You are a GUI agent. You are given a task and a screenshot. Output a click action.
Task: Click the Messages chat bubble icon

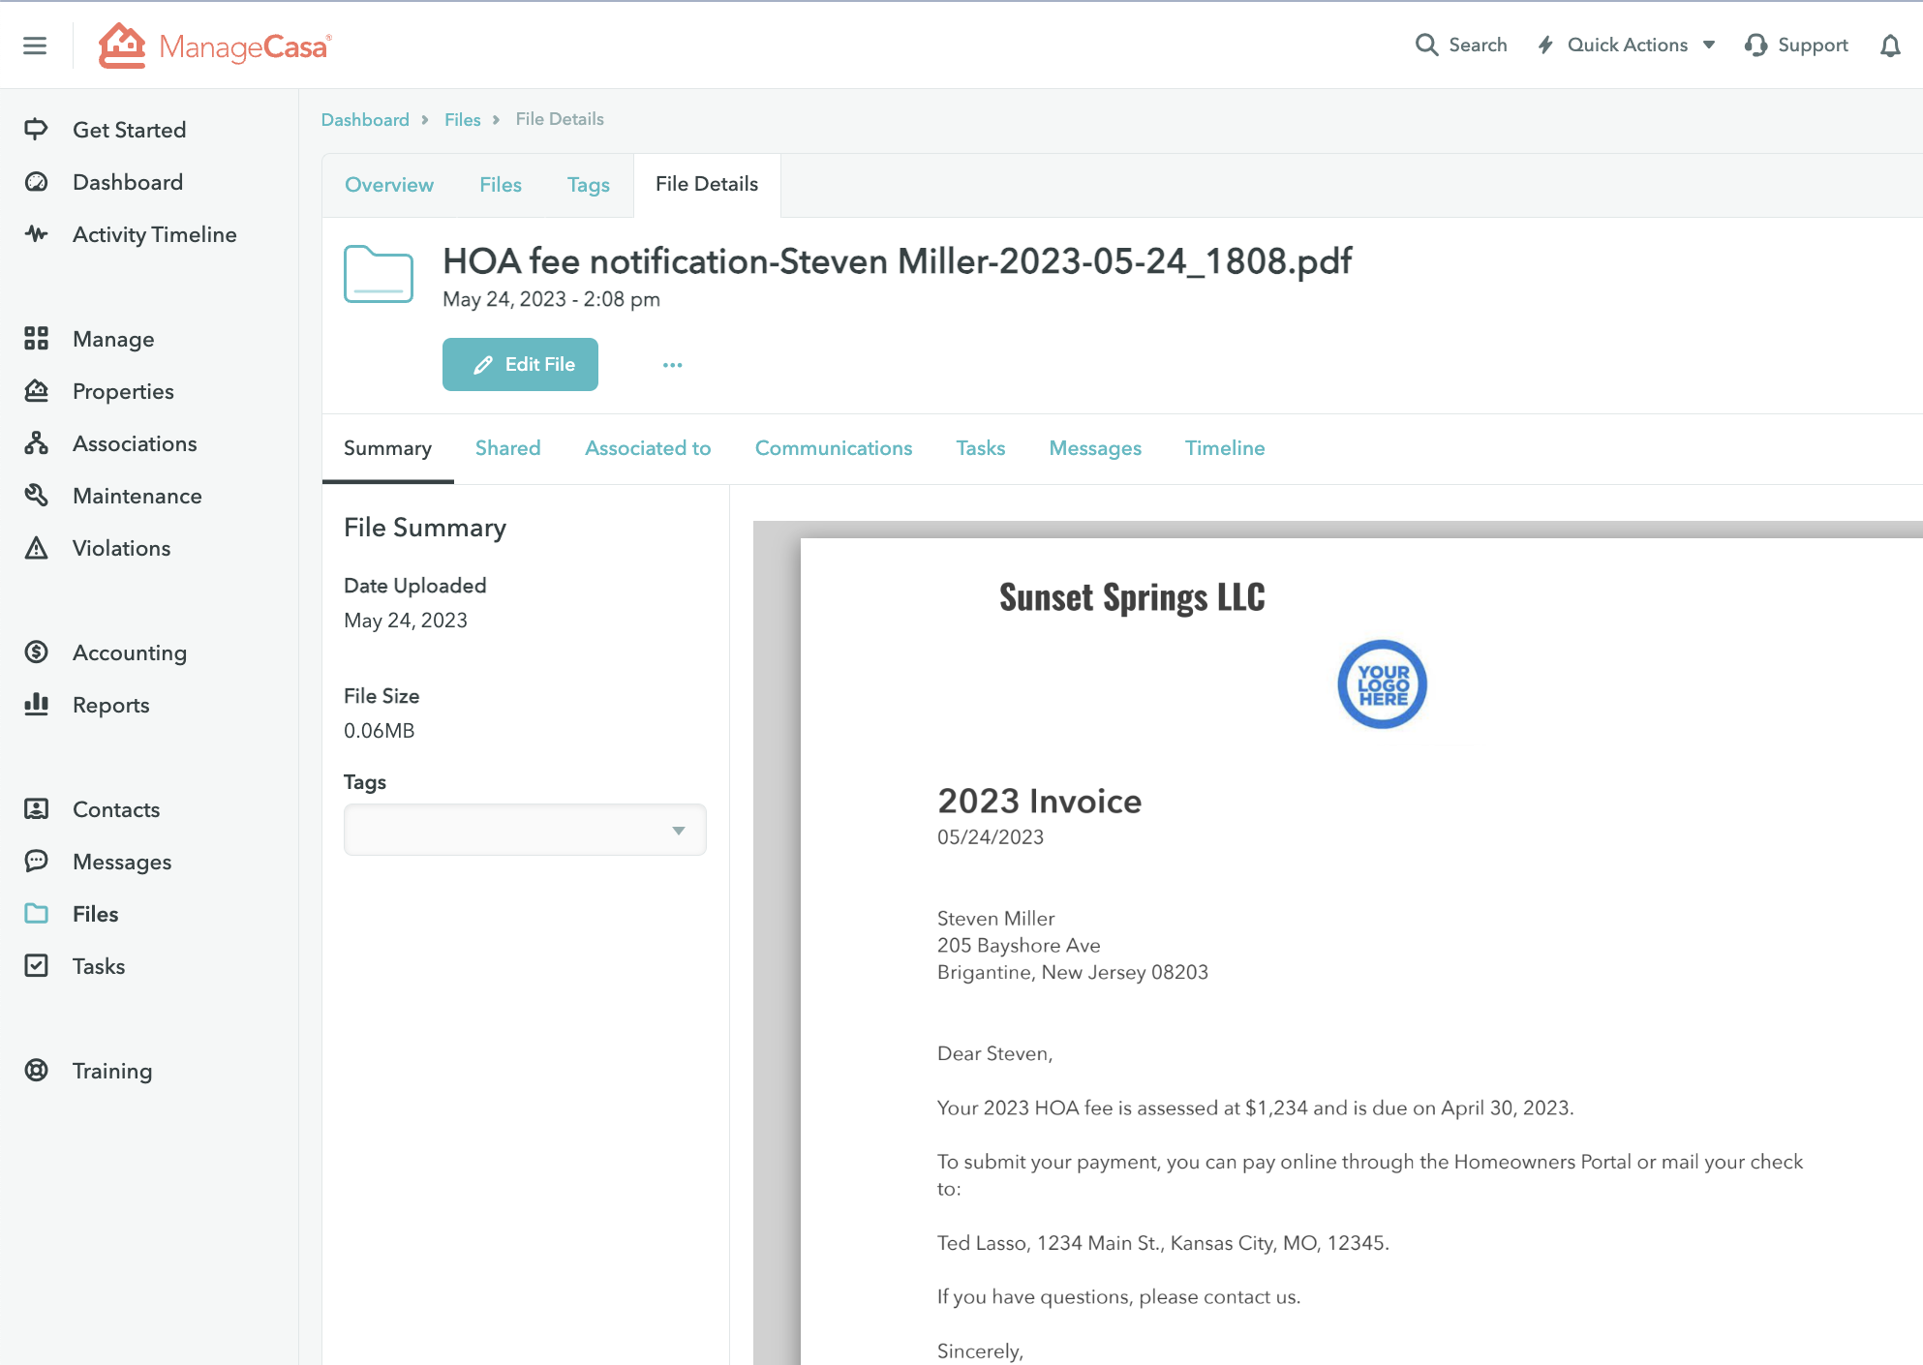tap(36, 861)
